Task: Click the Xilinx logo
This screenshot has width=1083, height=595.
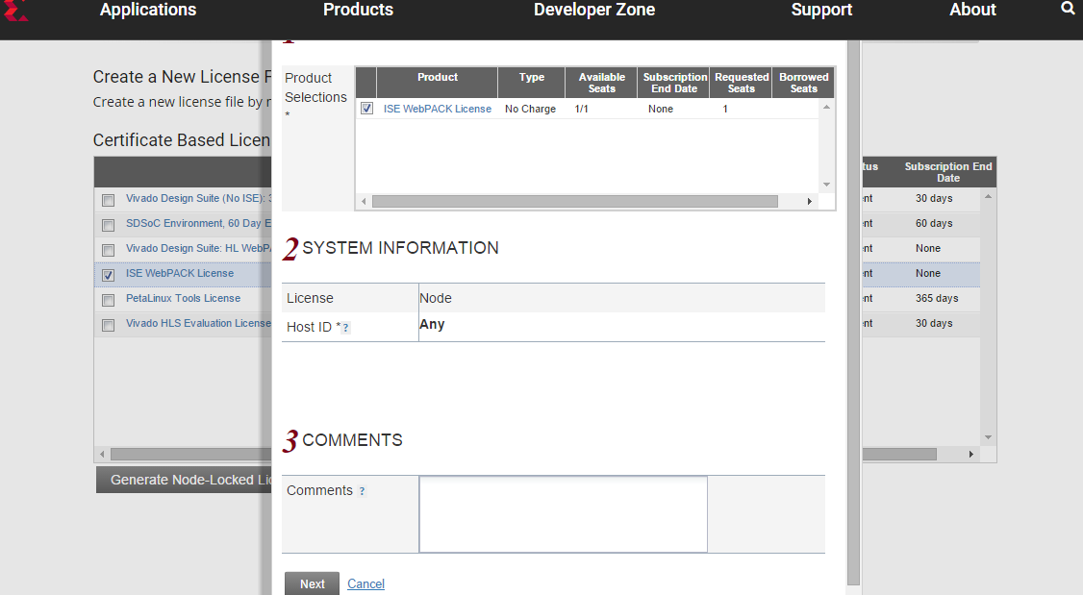Action: point(15,10)
